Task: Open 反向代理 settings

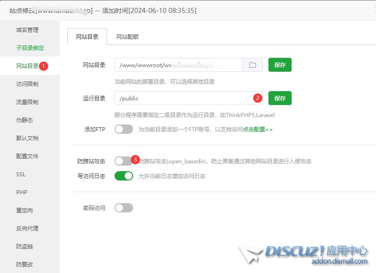Action: click(x=27, y=229)
